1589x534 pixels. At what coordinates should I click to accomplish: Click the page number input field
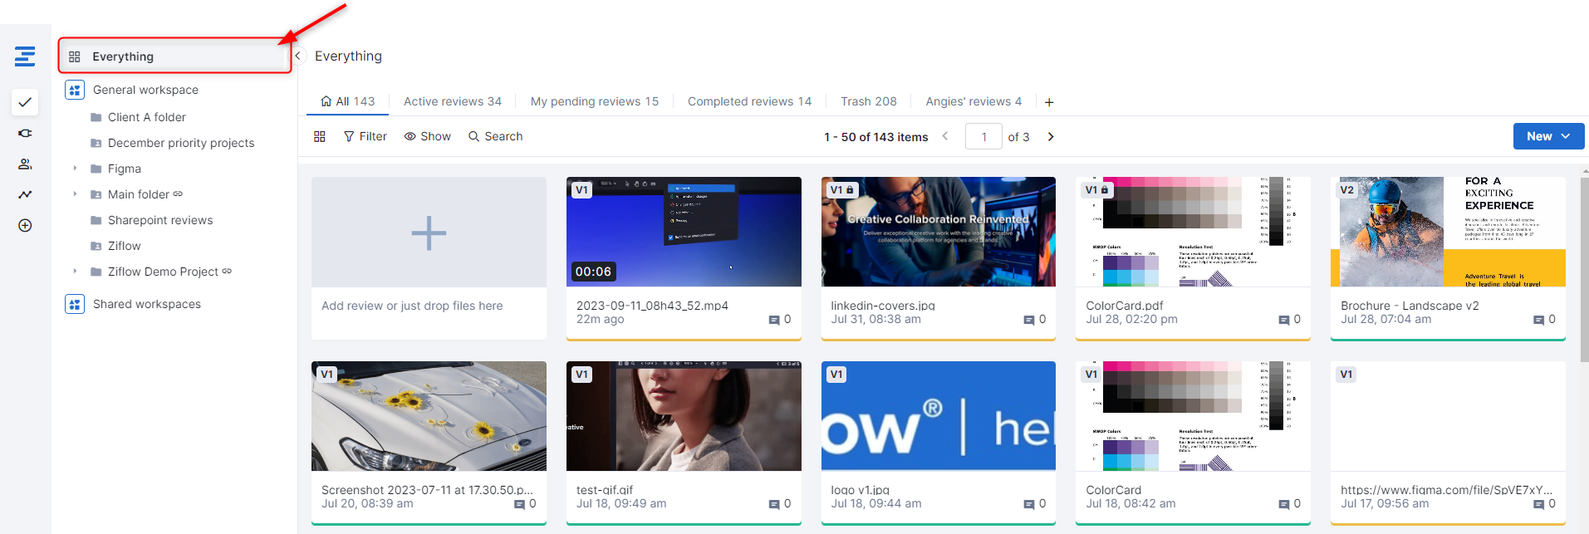pos(983,136)
